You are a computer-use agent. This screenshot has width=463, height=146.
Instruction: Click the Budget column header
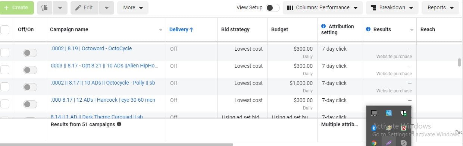pos(279,29)
